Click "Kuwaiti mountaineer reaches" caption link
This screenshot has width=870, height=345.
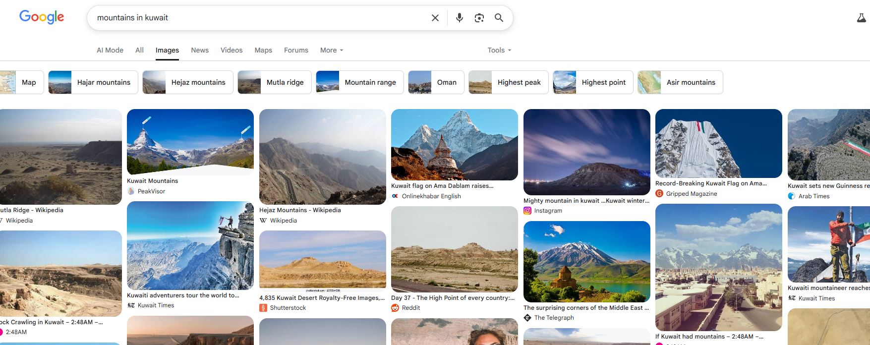coord(829,288)
